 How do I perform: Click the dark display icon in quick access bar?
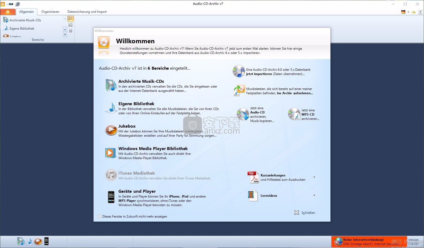[x=11, y=4]
